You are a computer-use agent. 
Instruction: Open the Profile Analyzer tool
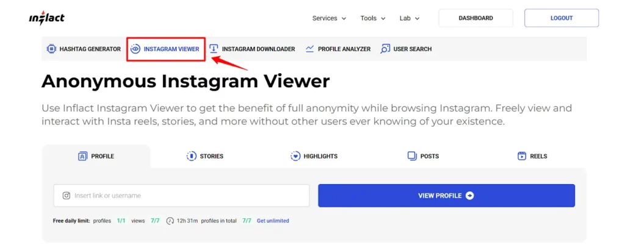338,49
